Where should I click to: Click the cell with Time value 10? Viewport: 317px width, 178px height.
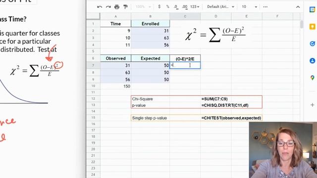pyautogui.click(x=115, y=38)
